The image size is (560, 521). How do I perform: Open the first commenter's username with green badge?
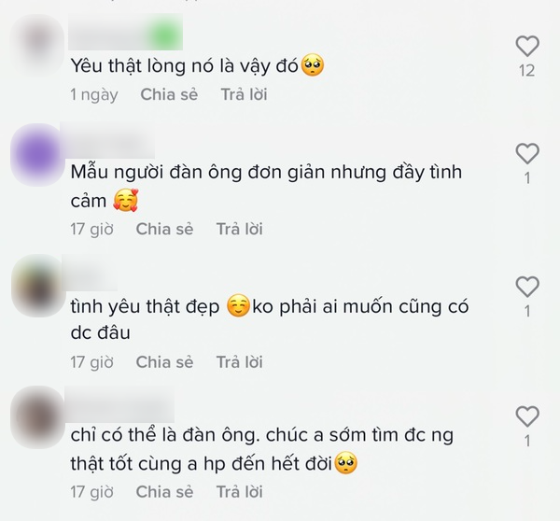point(125,33)
